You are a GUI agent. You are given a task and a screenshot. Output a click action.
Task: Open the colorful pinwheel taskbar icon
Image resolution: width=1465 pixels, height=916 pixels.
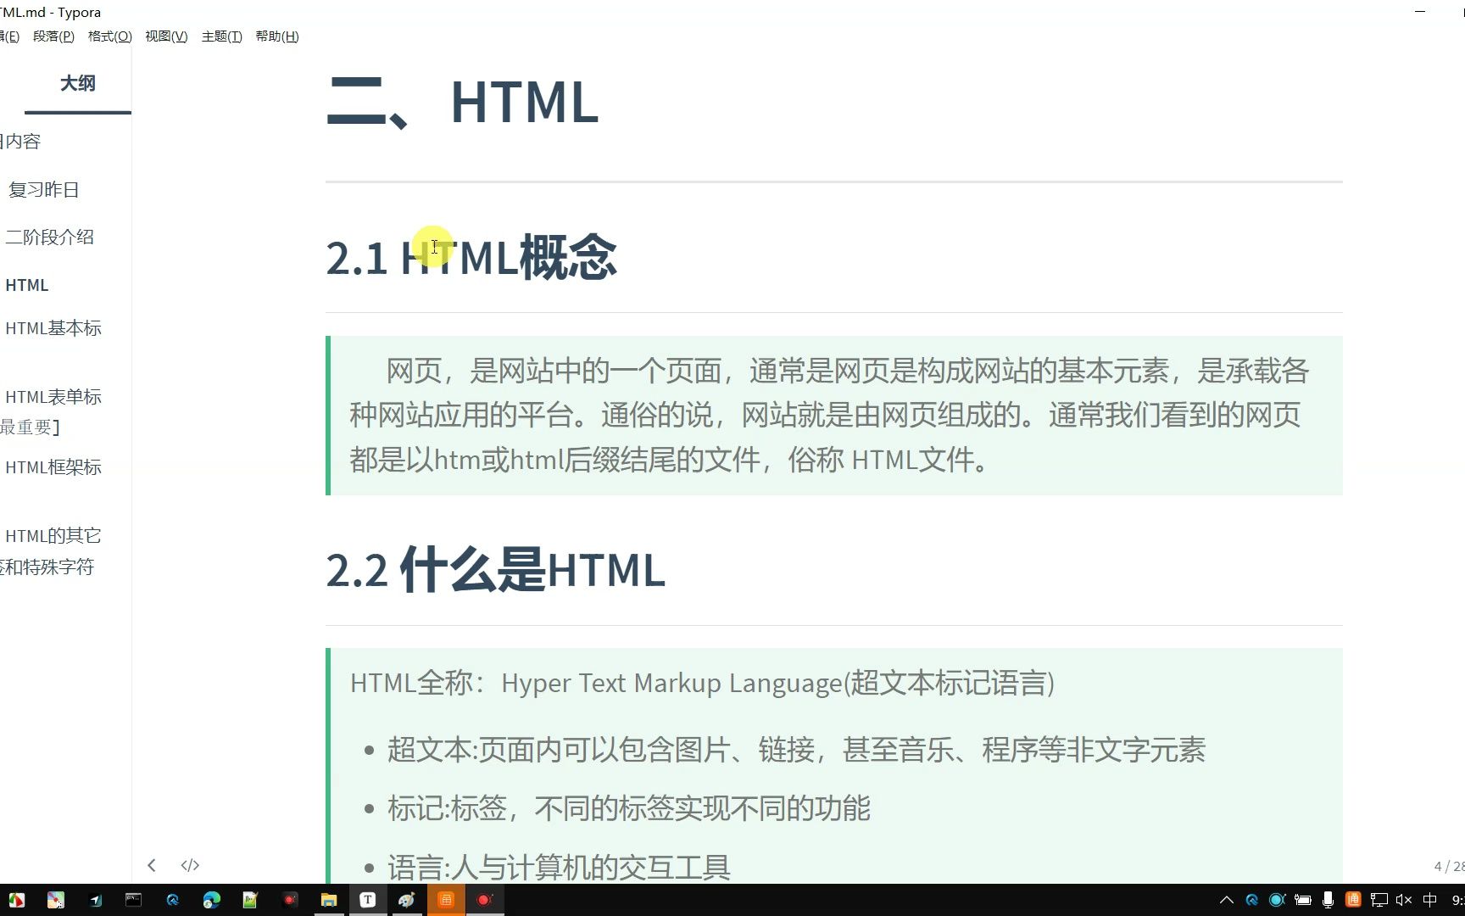click(x=55, y=900)
